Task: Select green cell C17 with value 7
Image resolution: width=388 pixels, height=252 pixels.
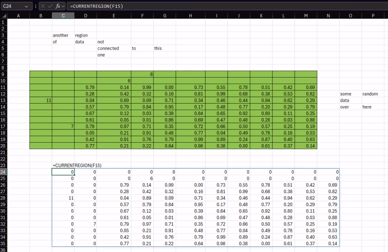Action: tap(63, 126)
